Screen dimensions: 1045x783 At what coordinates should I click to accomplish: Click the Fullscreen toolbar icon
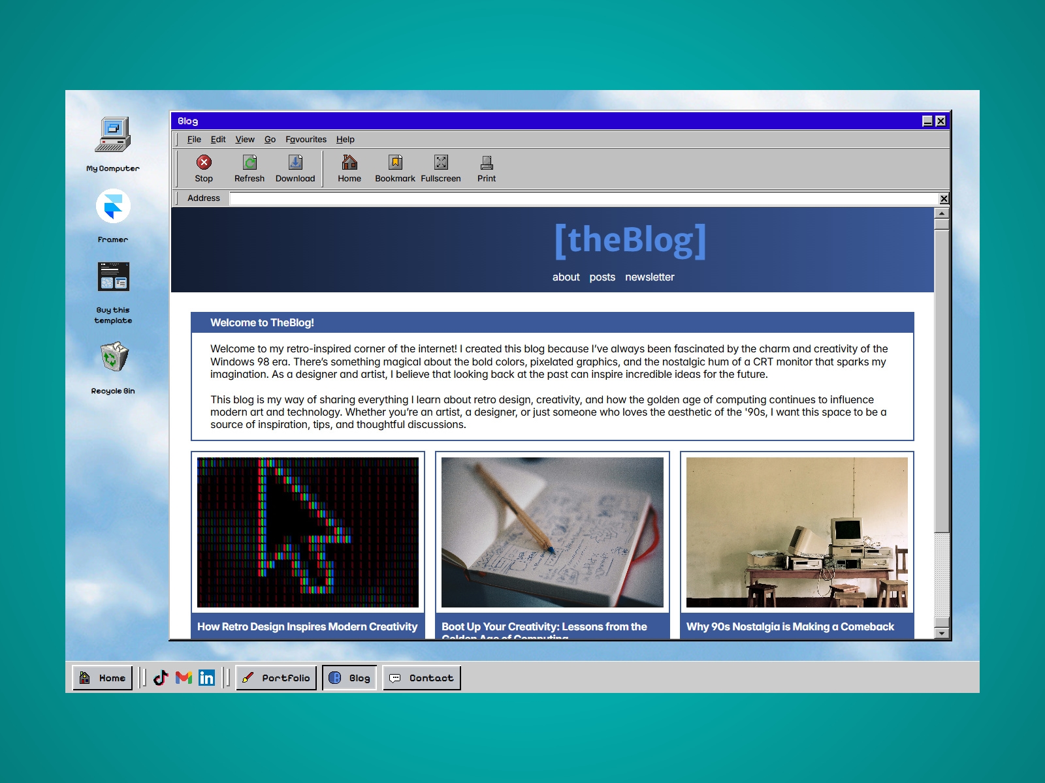[x=441, y=162]
